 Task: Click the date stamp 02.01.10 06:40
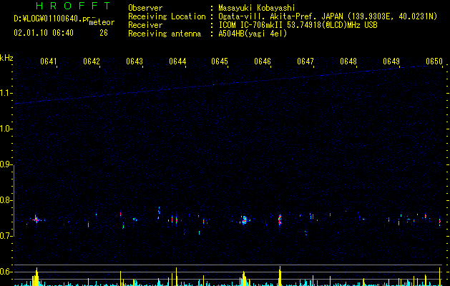[x=44, y=33]
